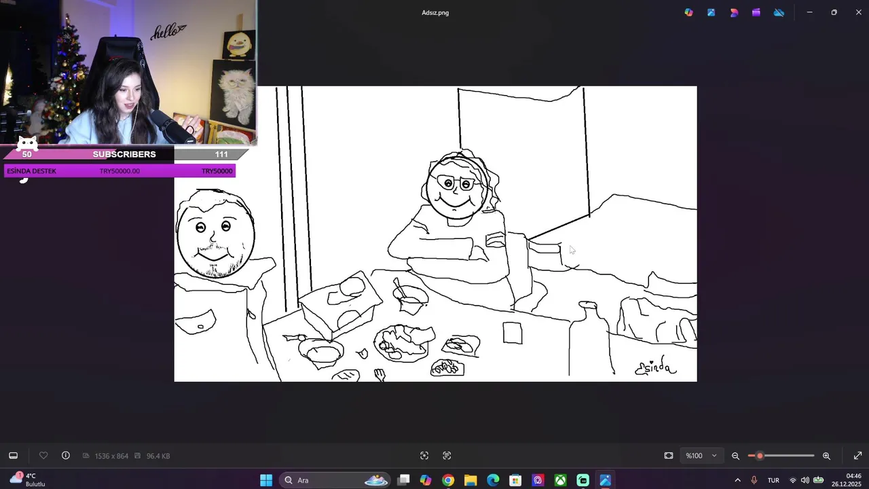Mark the photo as favorite with the heart
This screenshot has width=869, height=489.
[x=43, y=456]
